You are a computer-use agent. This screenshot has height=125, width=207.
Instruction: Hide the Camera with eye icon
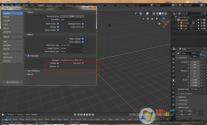201,23
